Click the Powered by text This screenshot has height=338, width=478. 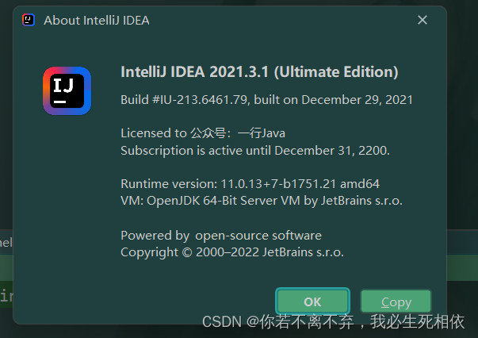(155, 236)
